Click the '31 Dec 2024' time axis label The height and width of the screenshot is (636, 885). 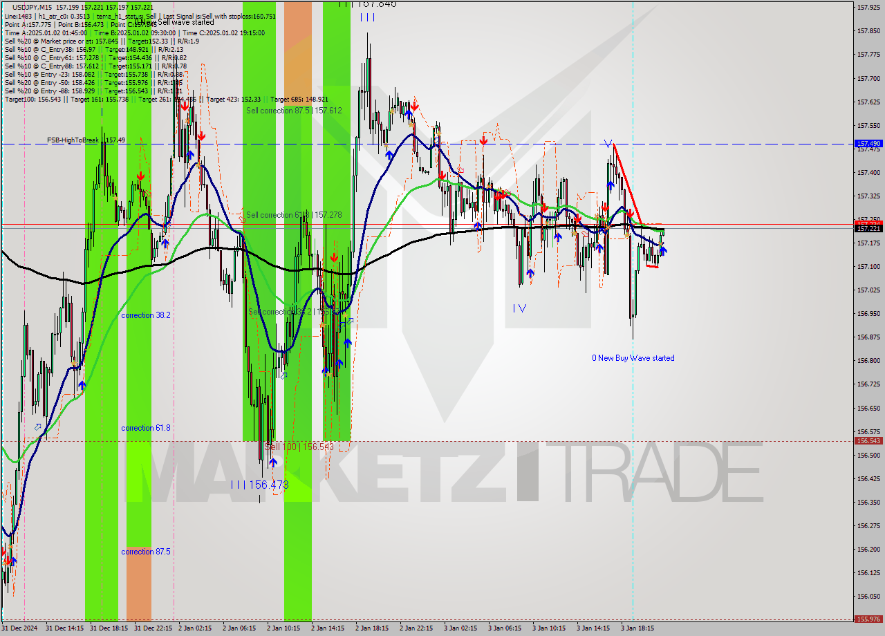[21, 628]
